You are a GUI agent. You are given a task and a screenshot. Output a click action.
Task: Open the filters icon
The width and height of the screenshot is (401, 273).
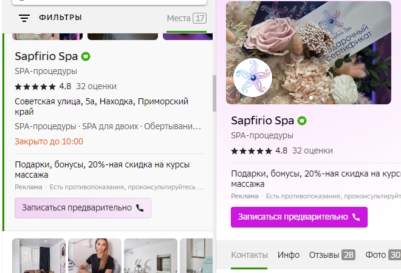click(24, 18)
